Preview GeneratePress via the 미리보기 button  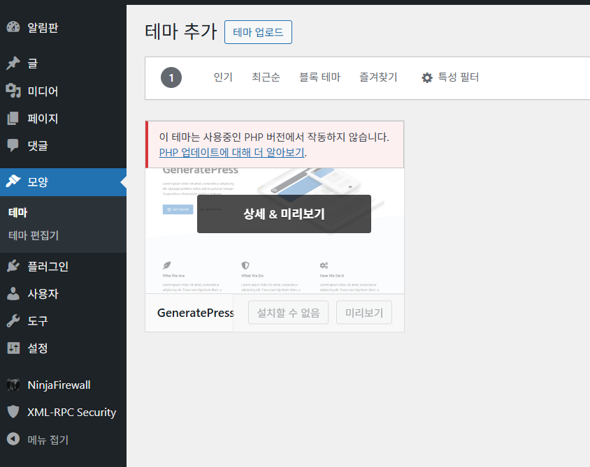point(364,312)
